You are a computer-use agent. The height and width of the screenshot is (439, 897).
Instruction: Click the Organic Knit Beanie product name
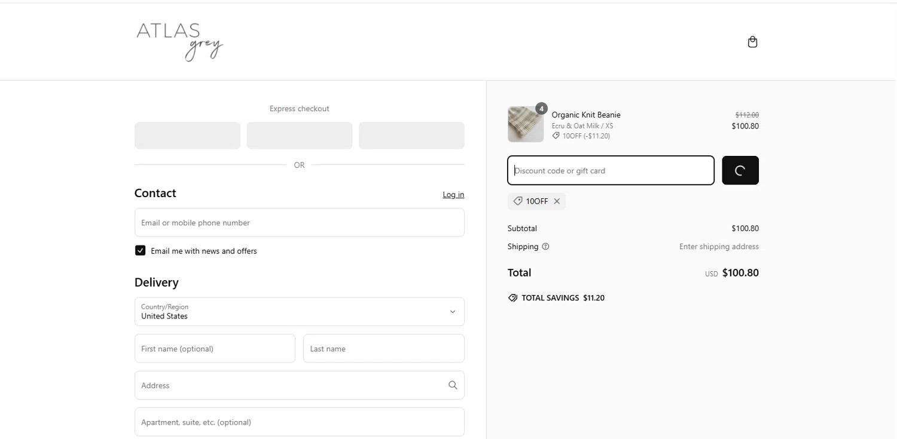(x=586, y=115)
